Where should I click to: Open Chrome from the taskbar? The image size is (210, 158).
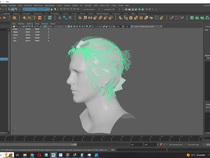pos(32,155)
